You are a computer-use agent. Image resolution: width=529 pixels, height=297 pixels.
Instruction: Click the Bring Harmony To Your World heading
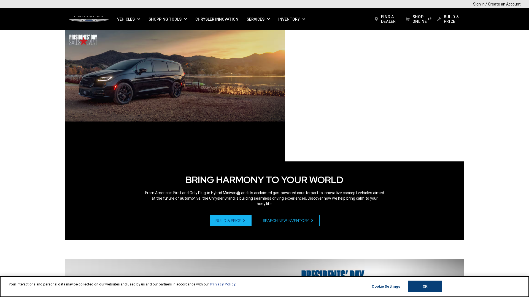coord(264,180)
